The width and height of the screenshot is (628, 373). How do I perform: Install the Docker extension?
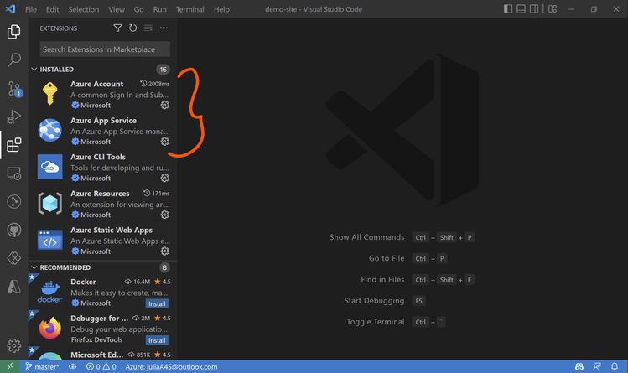tap(157, 303)
